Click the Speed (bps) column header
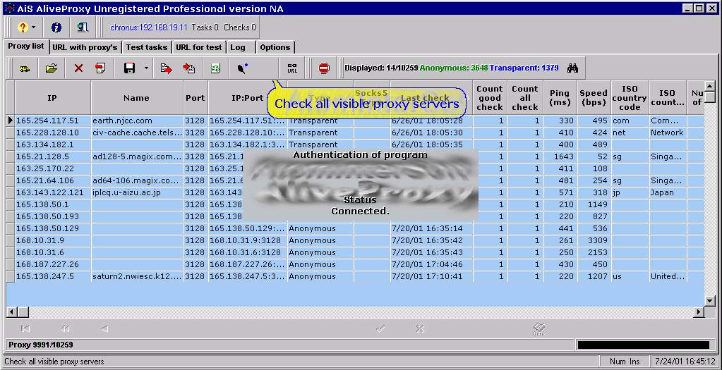This screenshot has height=370, width=722. (x=594, y=98)
